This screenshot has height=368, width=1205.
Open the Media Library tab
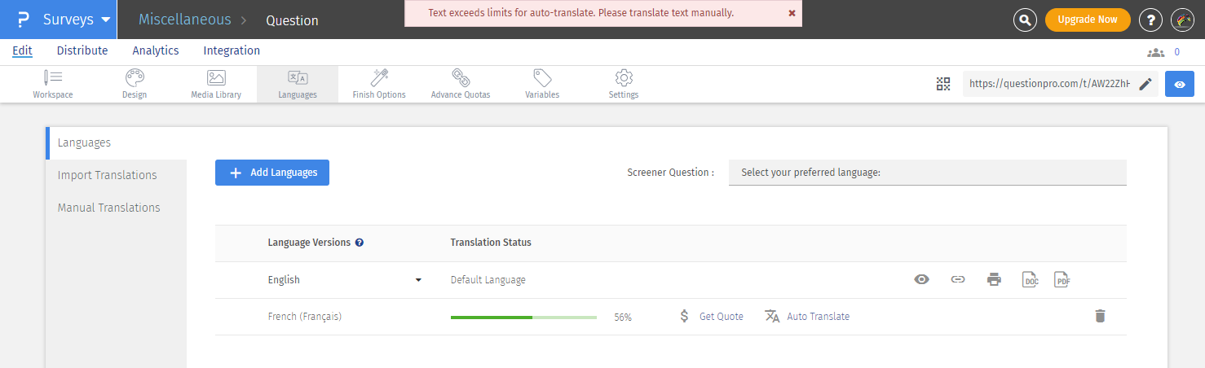coord(216,84)
